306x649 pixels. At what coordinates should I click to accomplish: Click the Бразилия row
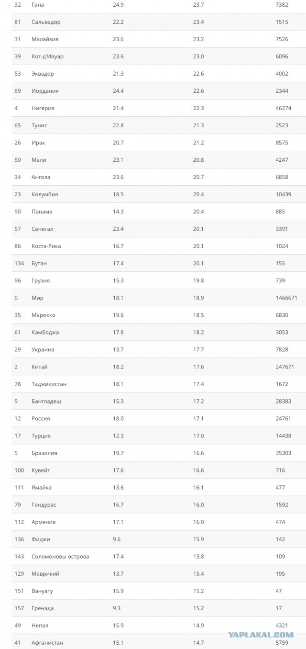[x=159, y=453]
